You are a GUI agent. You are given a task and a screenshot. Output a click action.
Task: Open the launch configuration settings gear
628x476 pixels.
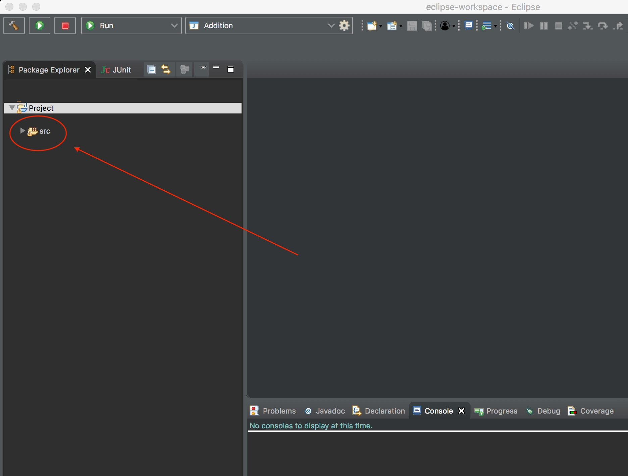[x=344, y=25]
